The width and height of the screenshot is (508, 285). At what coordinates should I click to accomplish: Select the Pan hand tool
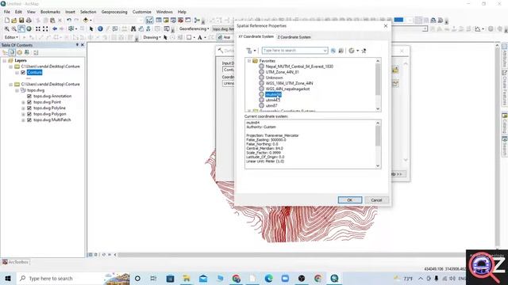[x=21, y=28]
